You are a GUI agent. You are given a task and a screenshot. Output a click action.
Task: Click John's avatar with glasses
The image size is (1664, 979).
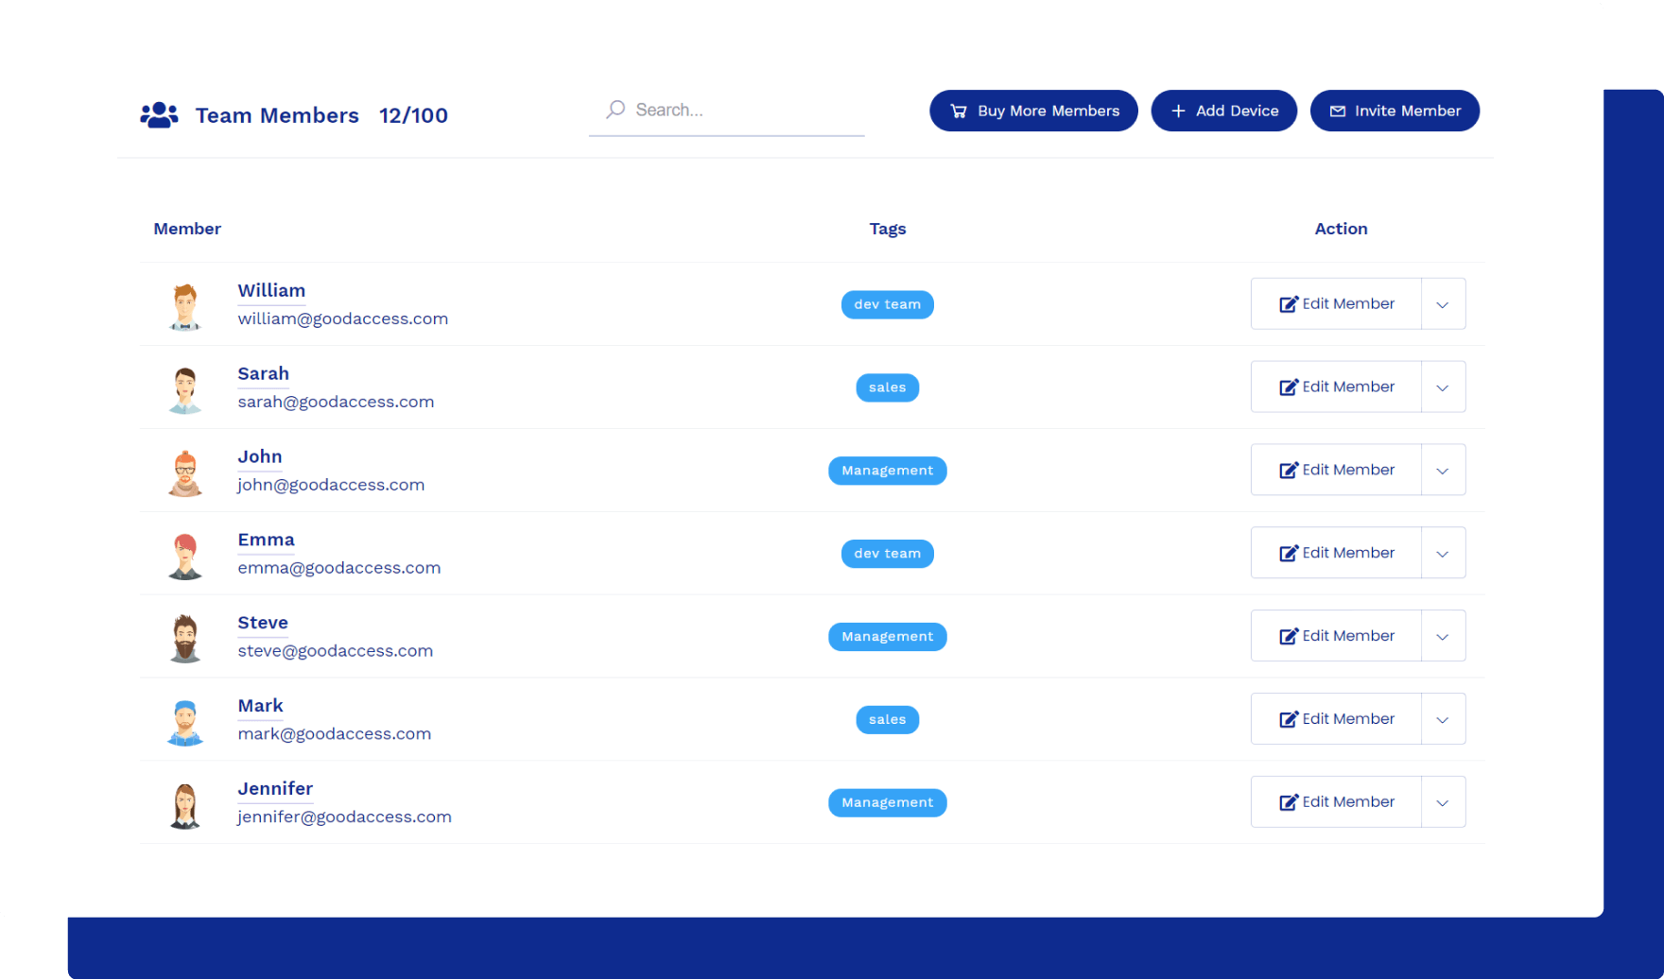point(185,472)
